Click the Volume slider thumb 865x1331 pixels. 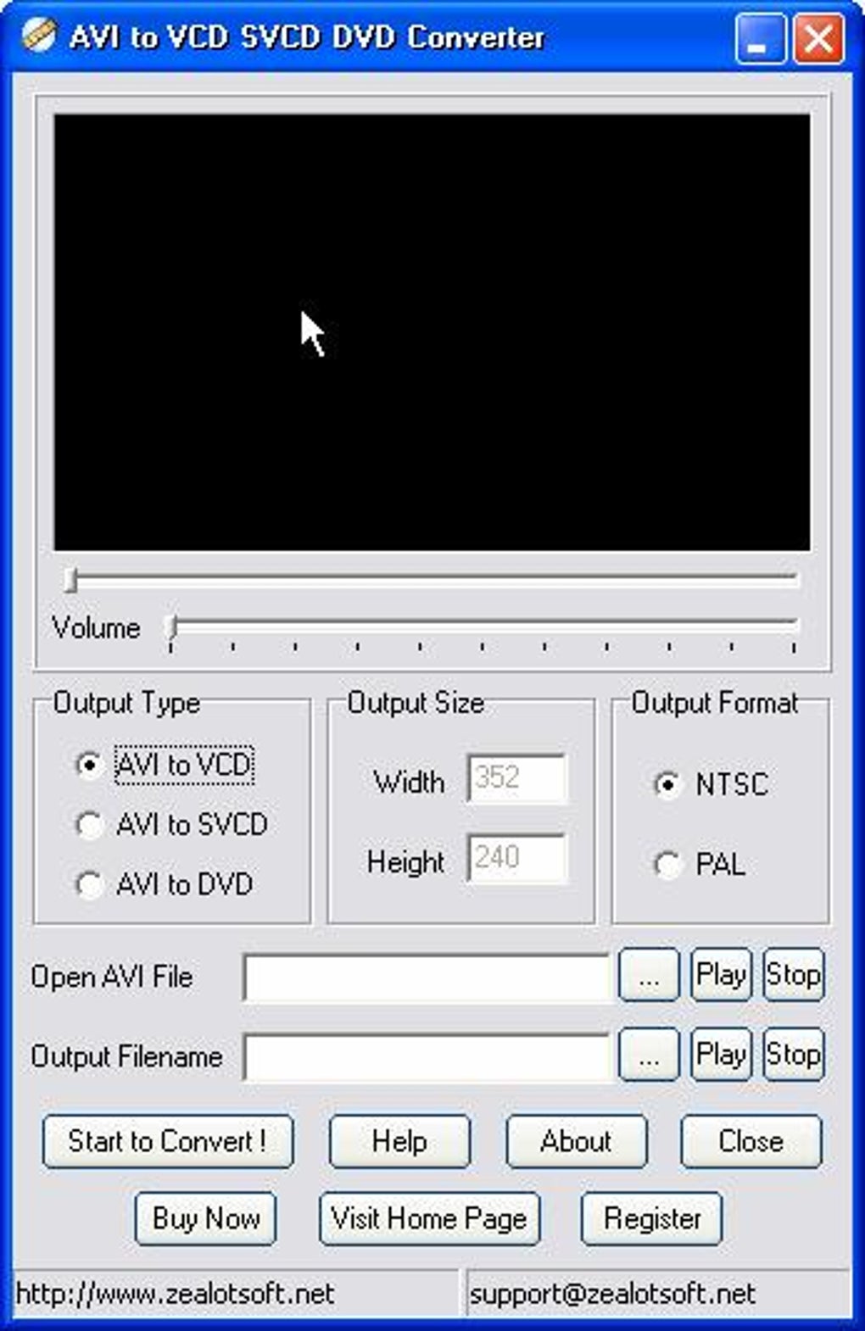pos(172,628)
